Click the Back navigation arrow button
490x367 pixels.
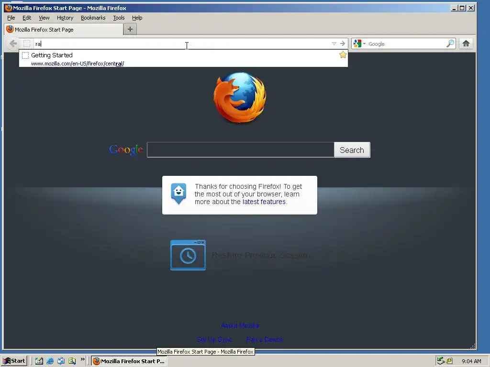[13, 43]
